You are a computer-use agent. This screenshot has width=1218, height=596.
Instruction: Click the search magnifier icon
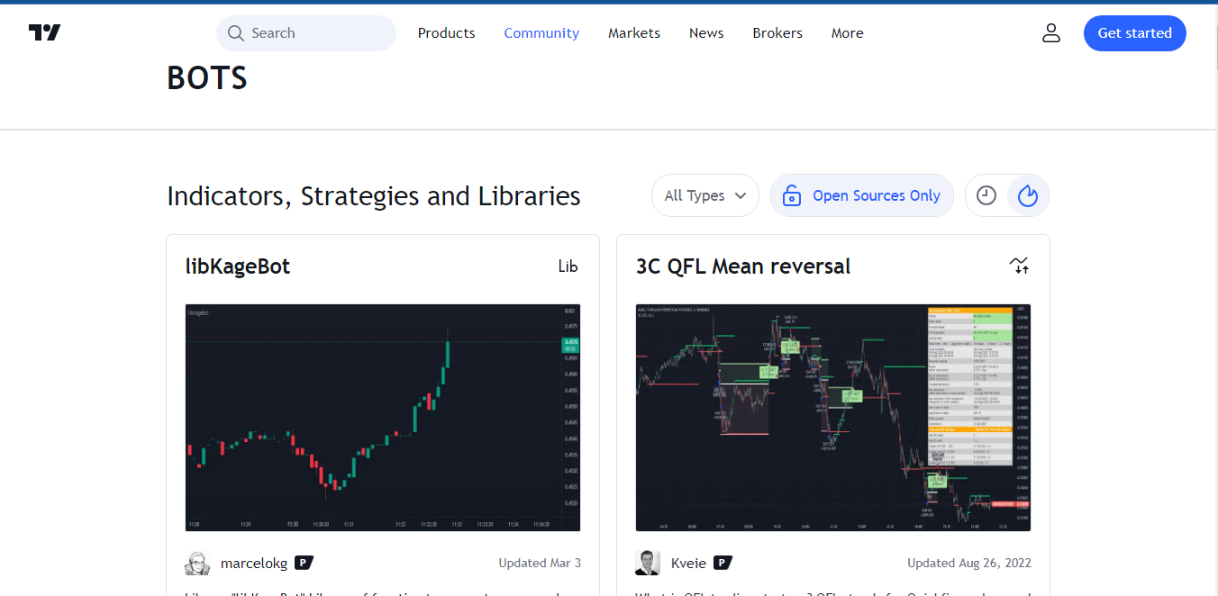[235, 32]
